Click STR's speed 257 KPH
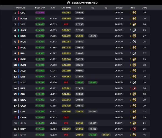Image resolution: width=162 pixels, height=138 pixels. tap(119, 135)
